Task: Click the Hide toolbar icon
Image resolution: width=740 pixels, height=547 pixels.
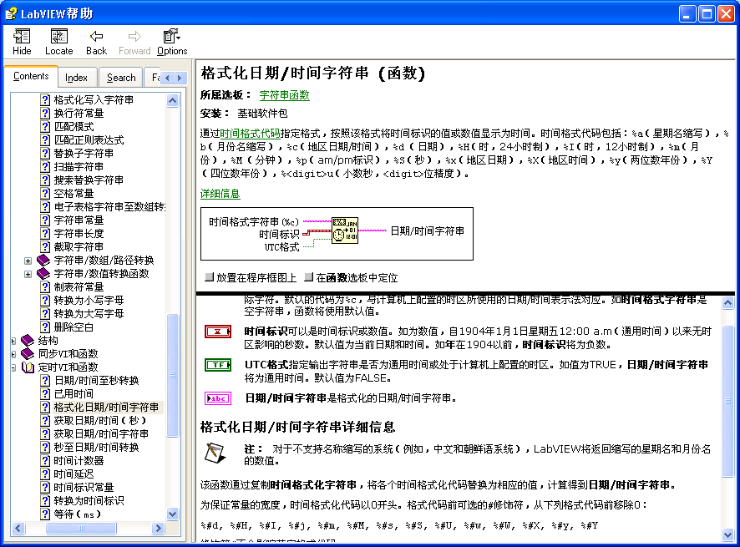Action: pyautogui.click(x=23, y=42)
